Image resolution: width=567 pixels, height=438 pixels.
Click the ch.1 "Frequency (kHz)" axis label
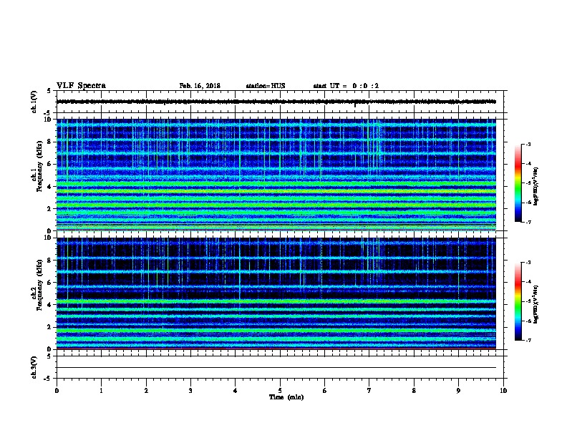click(39, 166)
